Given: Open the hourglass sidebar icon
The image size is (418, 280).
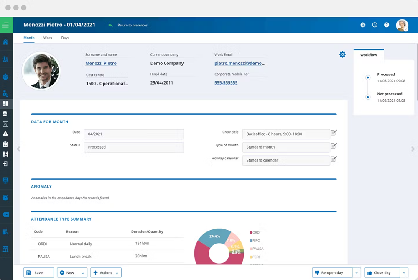Looking at the screenshot, I should tap(5, 124).
